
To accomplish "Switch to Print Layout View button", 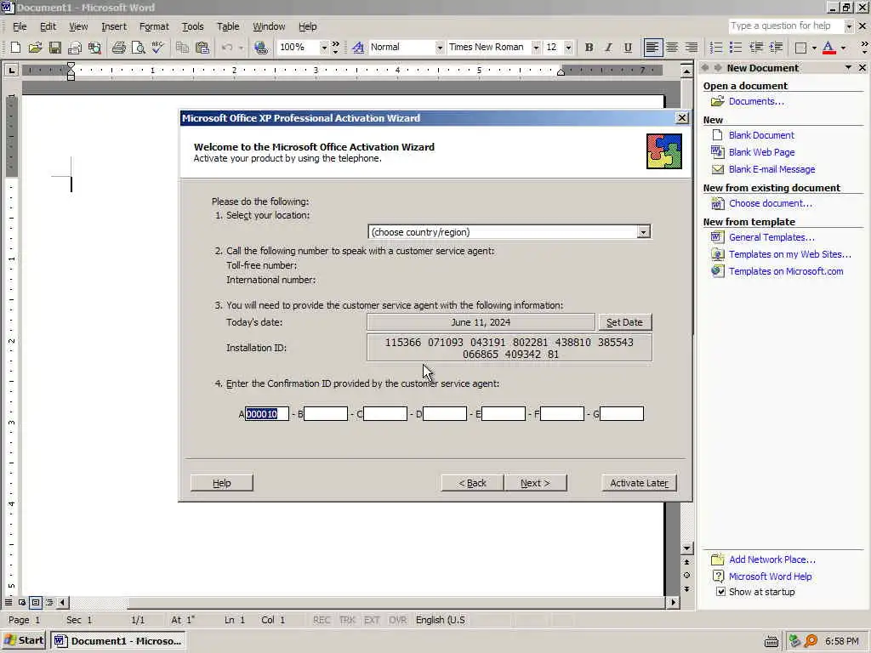I will [x=36, y=603].
